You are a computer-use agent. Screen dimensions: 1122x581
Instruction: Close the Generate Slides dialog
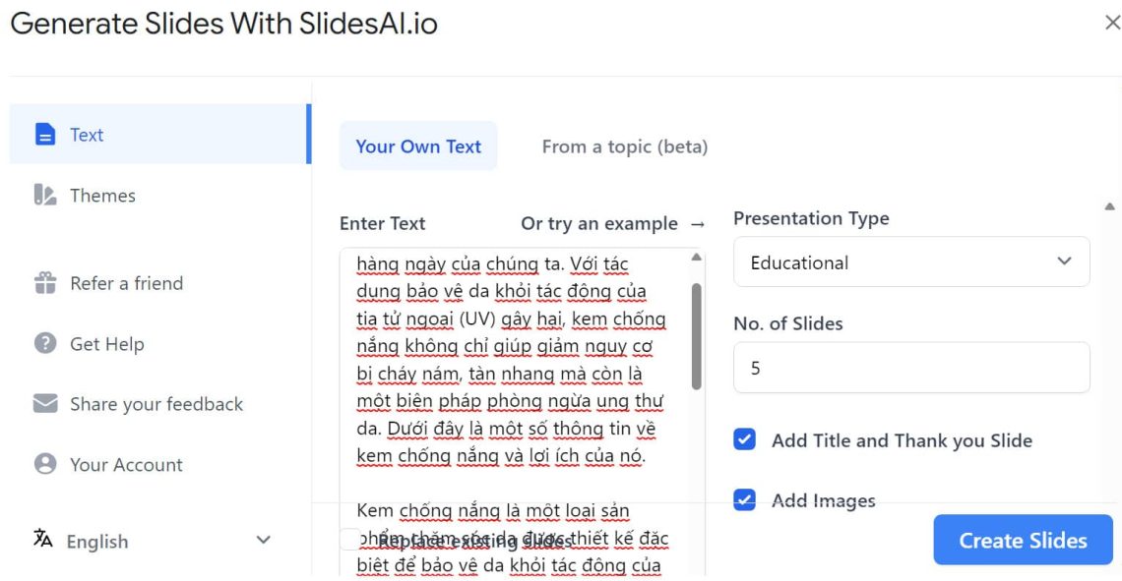point(1110,23)
